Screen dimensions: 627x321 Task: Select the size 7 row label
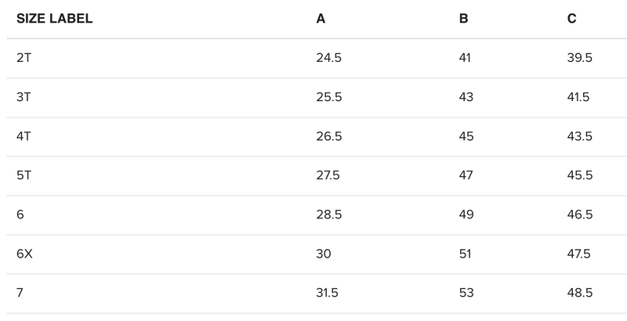[20, 293]
